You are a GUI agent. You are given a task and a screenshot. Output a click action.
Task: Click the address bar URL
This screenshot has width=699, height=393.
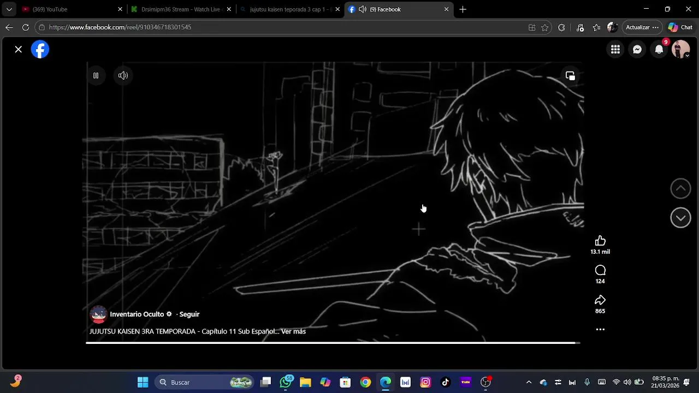click(x=120, y=27)
